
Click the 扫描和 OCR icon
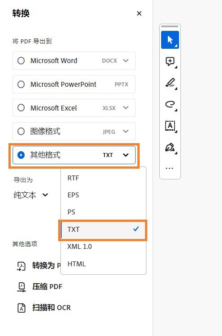21,308
